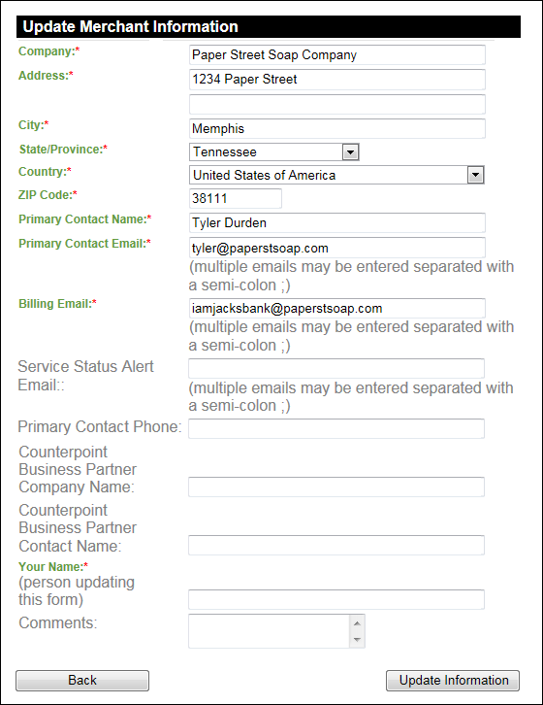Screen dimensions: 543x705
Task: Click inside the Comments text area
Action: [269, 631]
